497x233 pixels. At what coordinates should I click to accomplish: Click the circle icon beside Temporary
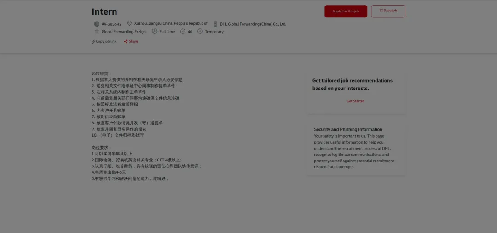[x=200, y=31]
